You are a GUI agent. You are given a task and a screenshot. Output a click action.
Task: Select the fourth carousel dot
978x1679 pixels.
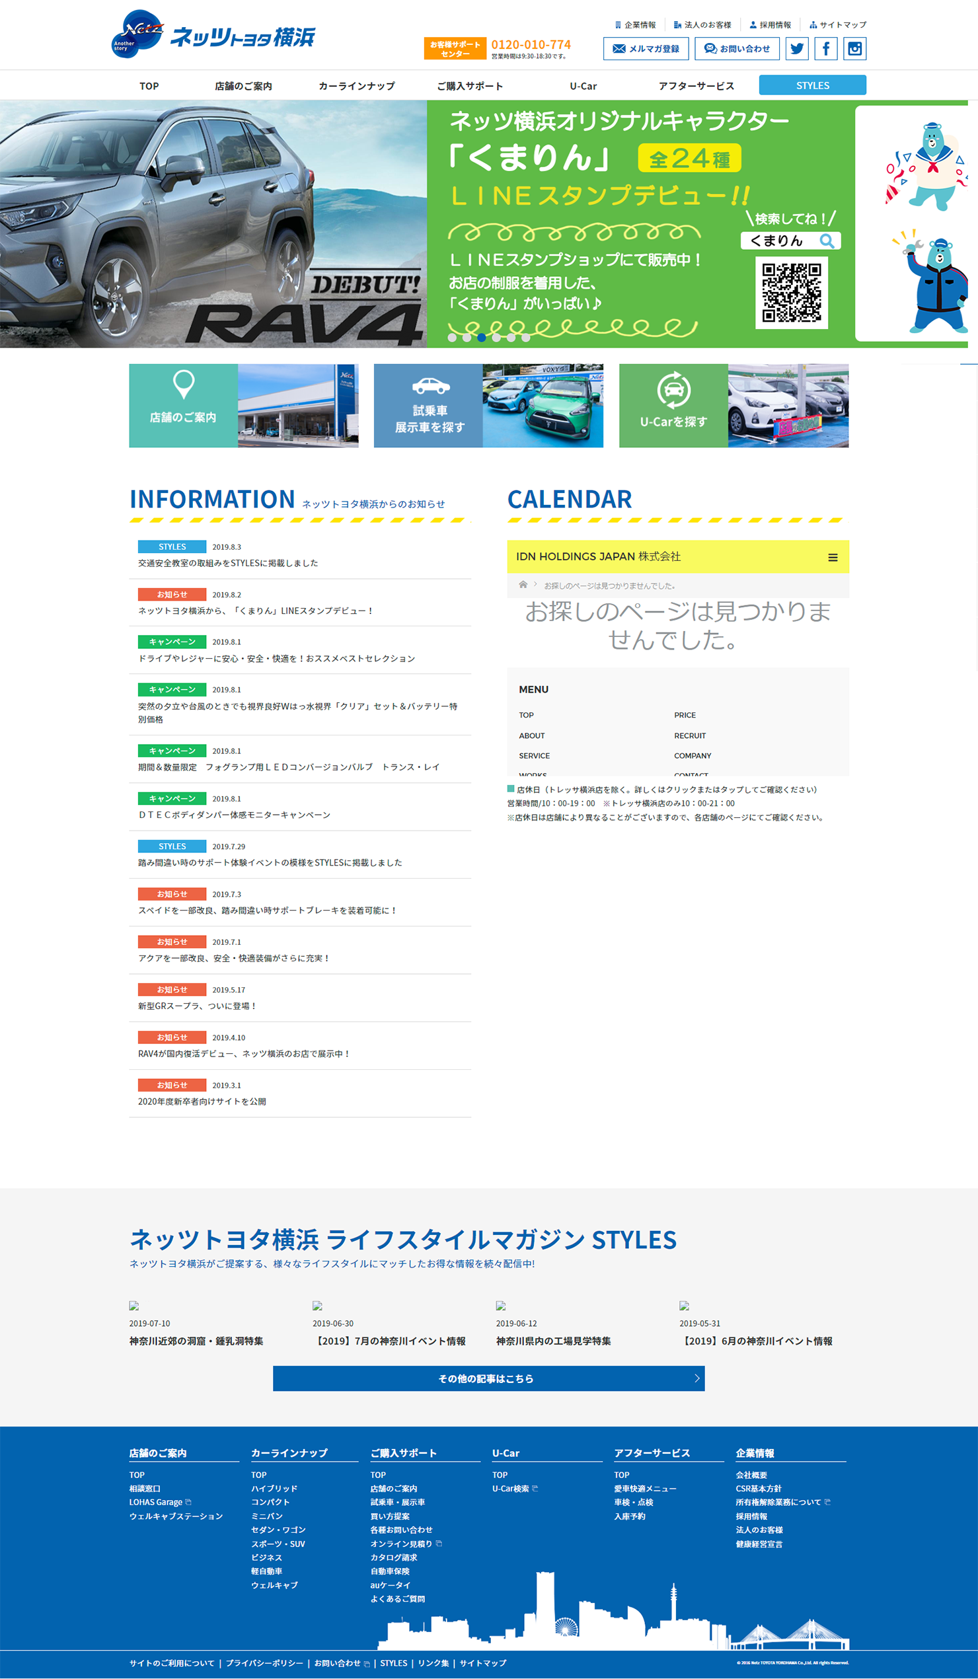click(x=496, y=338)
